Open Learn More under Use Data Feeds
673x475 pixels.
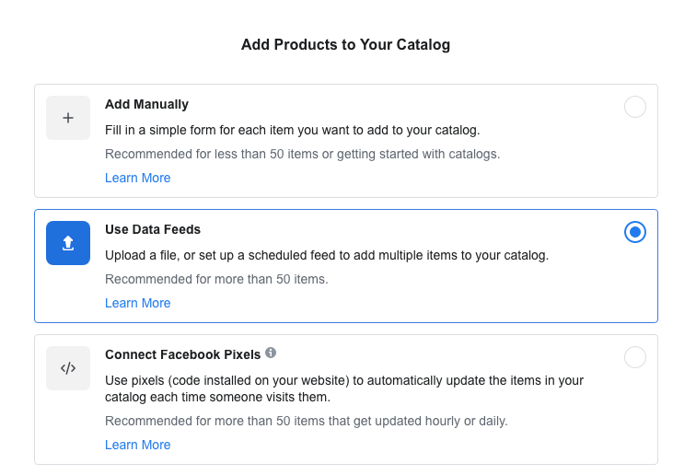137,303
